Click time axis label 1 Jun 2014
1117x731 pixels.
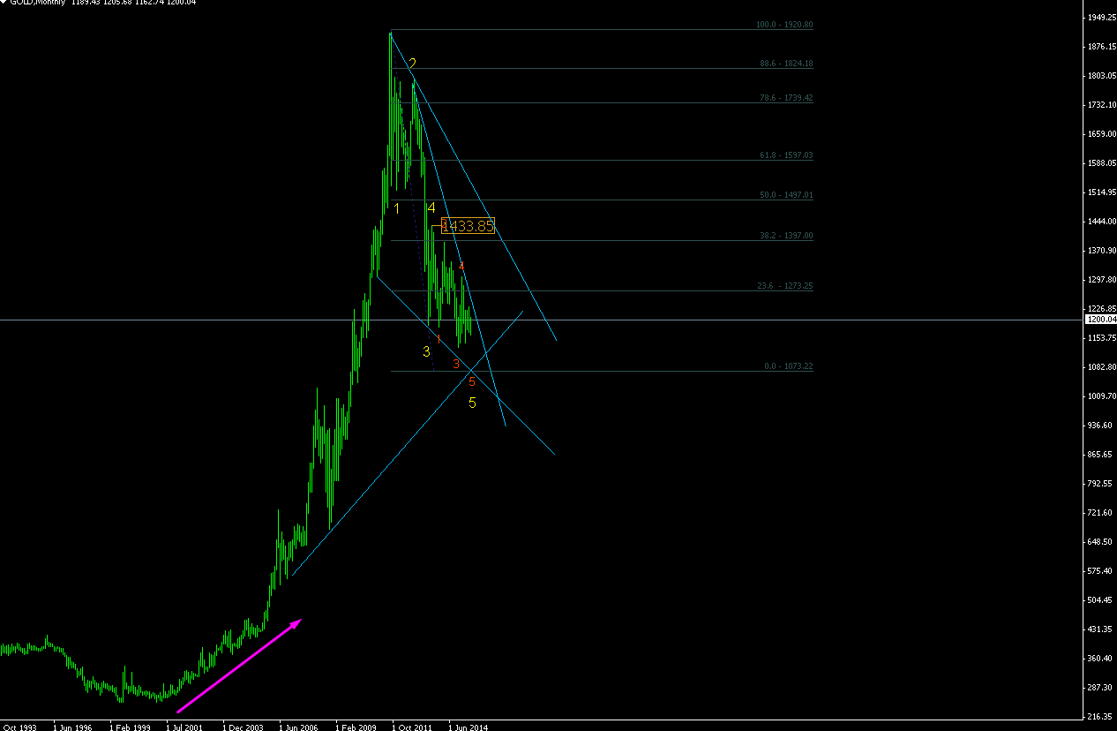point(468,727)
